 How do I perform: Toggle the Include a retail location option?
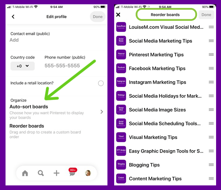[101, 83]
